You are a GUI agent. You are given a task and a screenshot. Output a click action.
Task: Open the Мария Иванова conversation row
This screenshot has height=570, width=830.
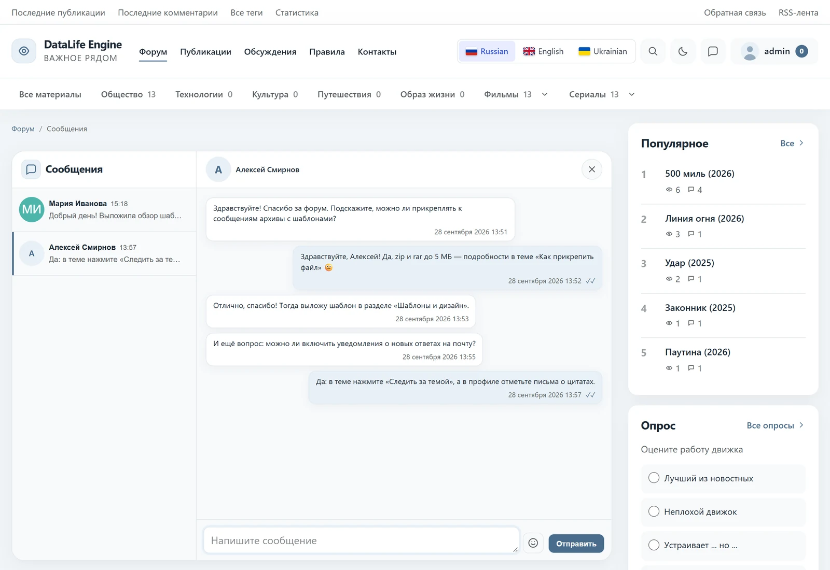coord(104,209)
